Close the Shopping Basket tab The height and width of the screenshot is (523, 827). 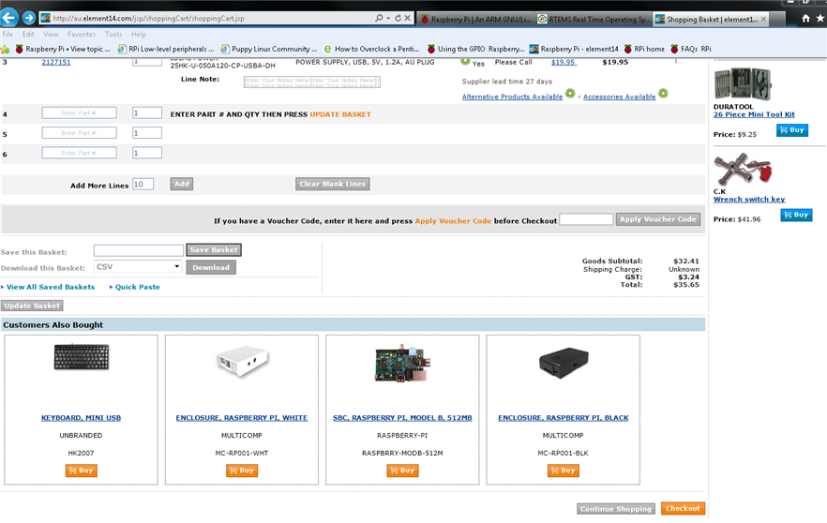point(763,19)
